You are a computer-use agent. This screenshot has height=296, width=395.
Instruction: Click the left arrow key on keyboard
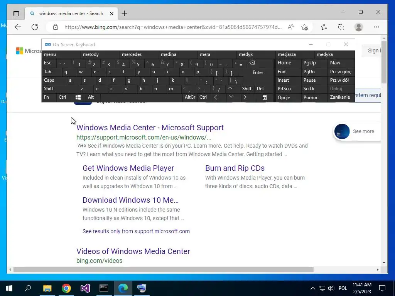click(x=216, y=97)
